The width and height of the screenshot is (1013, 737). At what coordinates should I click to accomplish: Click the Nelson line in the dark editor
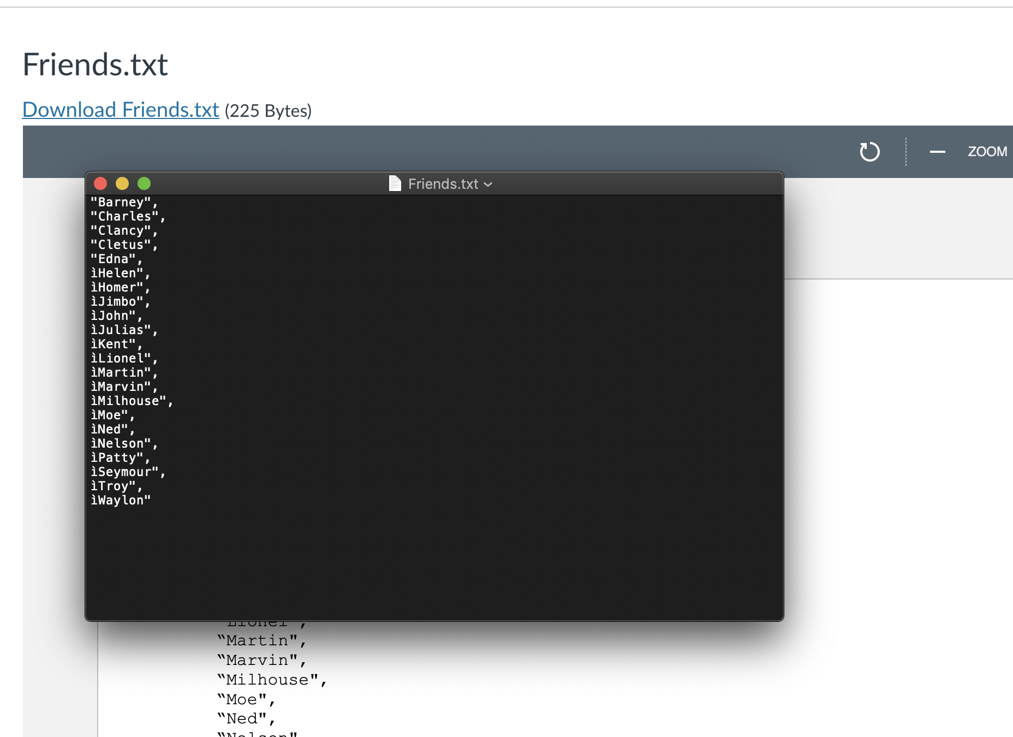124,444
